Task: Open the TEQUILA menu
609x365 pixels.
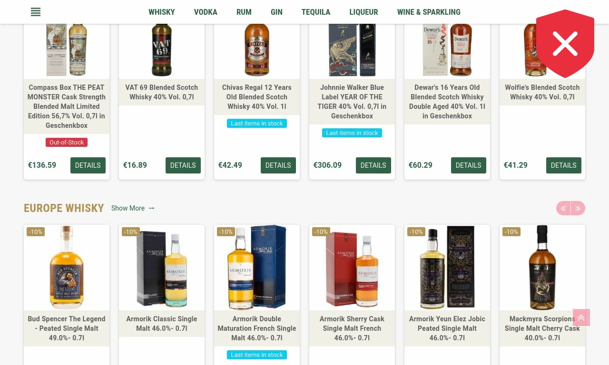Action: (316, 12)
